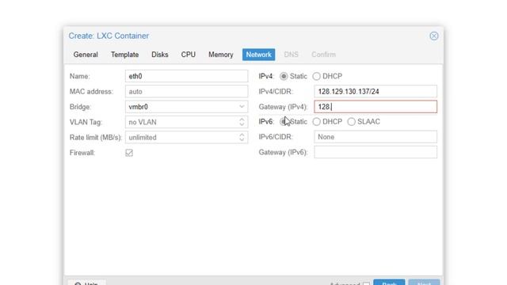Open the General tab
Viewport: 507px width, 285px height.
point(86,55)
